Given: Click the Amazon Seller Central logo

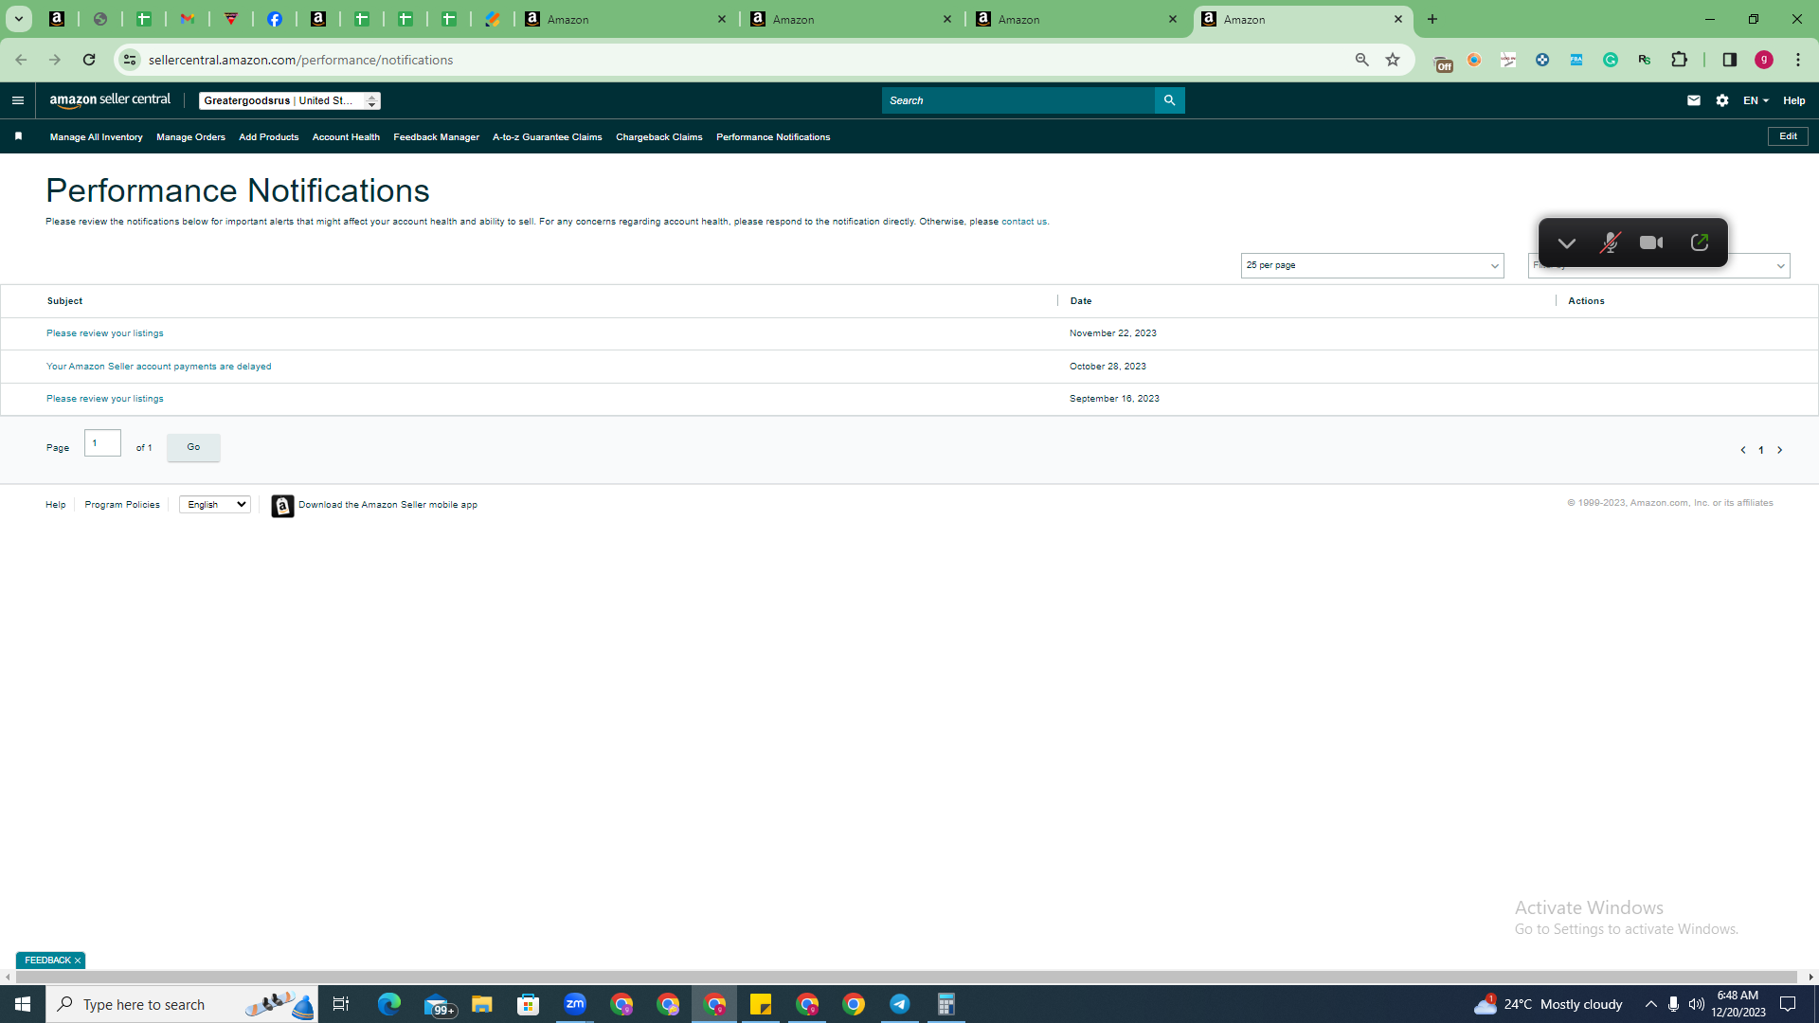Looking at the screenshot, I should click(110, 100).
